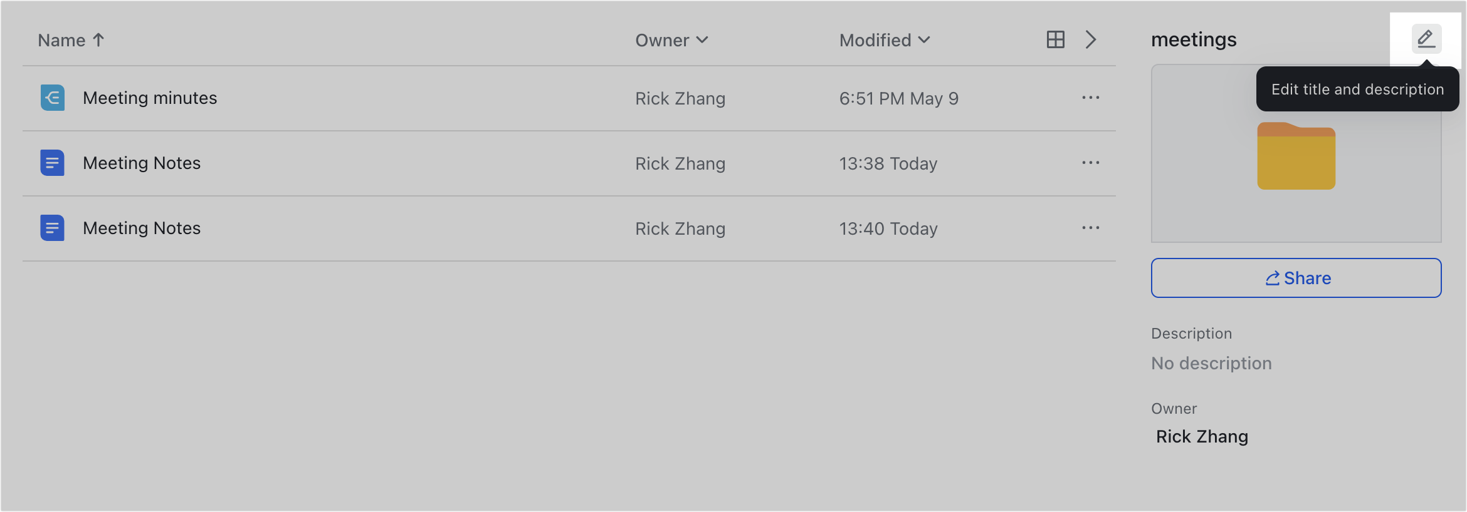Click the yellow meetings folder thumbnail
1467x512 pixels.
pyautogui.click(x=1296, y=156)
